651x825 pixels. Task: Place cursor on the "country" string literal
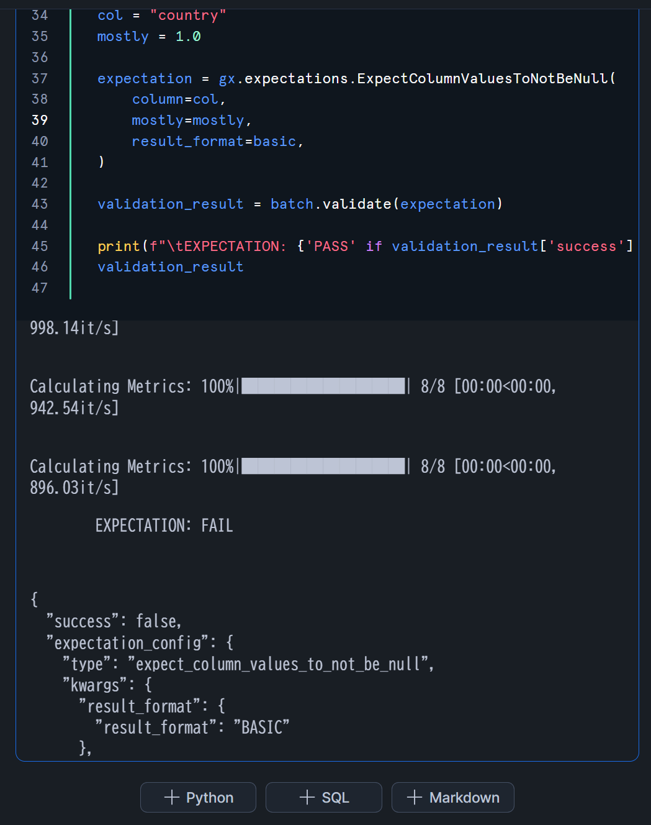click(188, 15)
